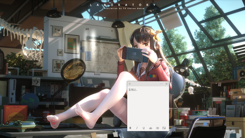Add a new sticky note
Screen dimensions: 245x138
(130, 84)
